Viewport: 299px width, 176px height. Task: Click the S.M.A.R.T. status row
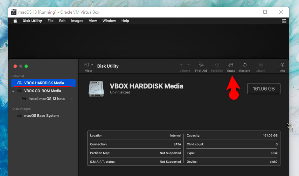coord(135,162)
